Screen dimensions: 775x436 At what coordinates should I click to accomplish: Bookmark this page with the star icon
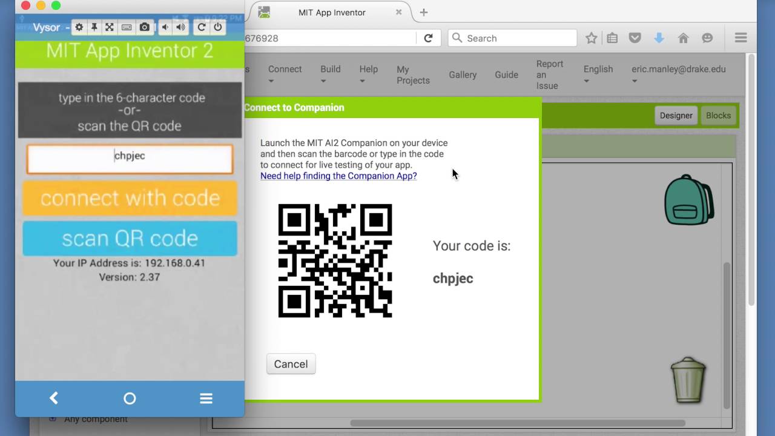point(591,38)
